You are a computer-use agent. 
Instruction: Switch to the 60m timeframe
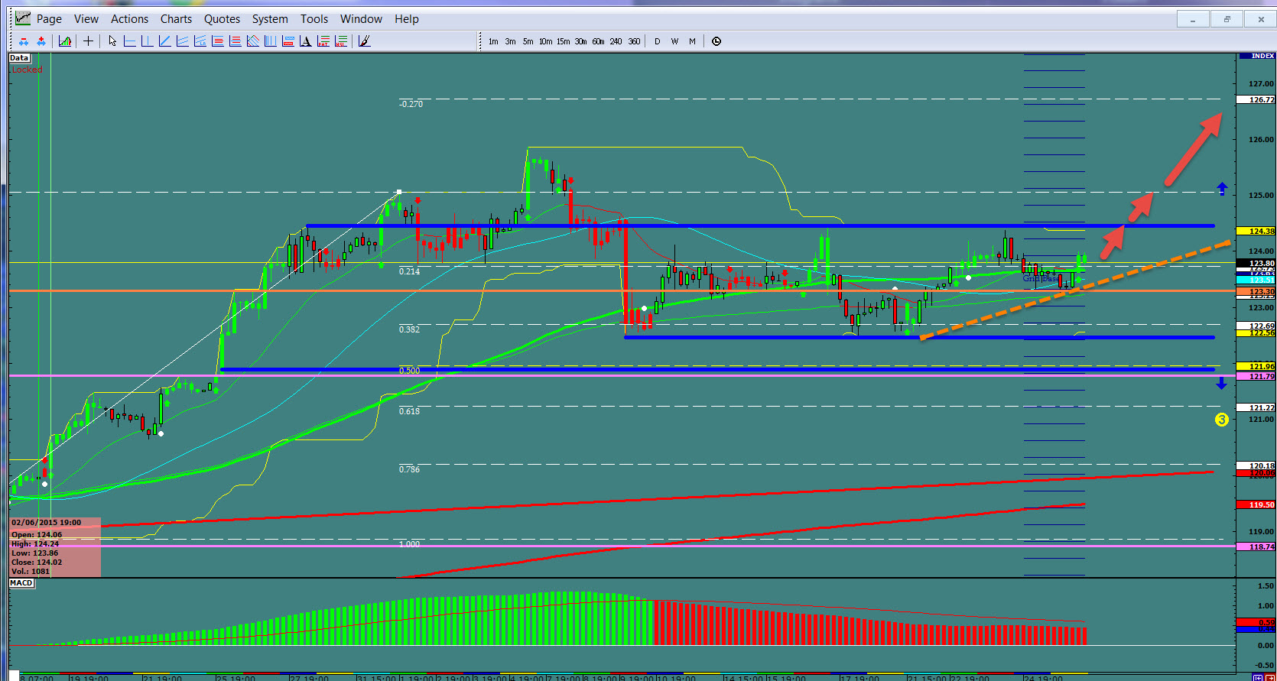coord(598,41)
